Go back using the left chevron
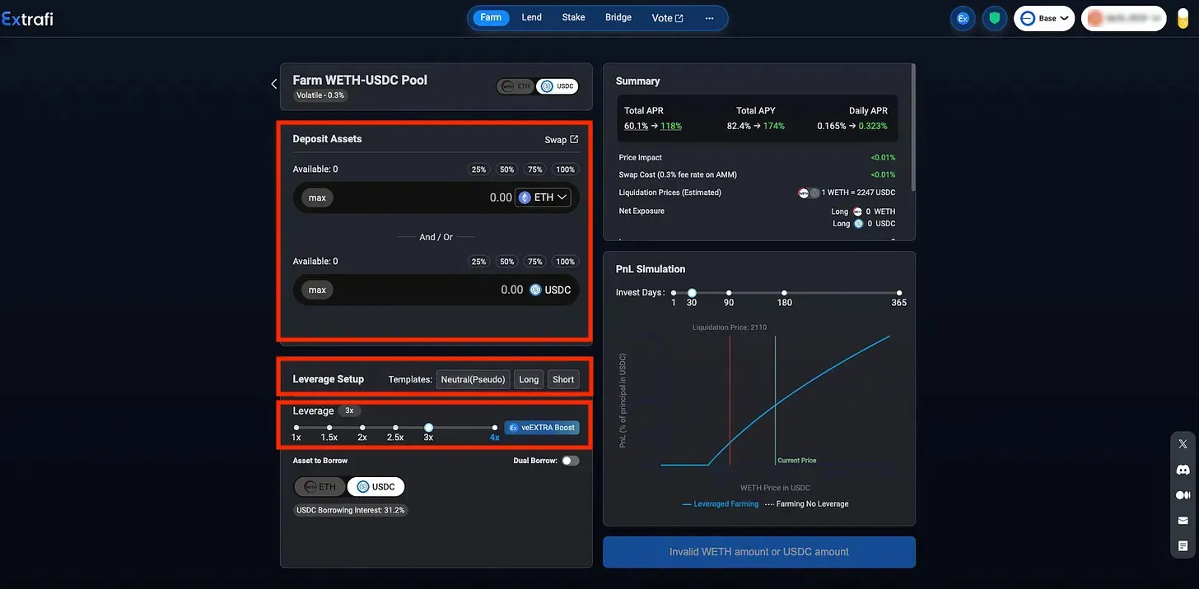This screenshot has width=1199, height=589. [274, 83]
